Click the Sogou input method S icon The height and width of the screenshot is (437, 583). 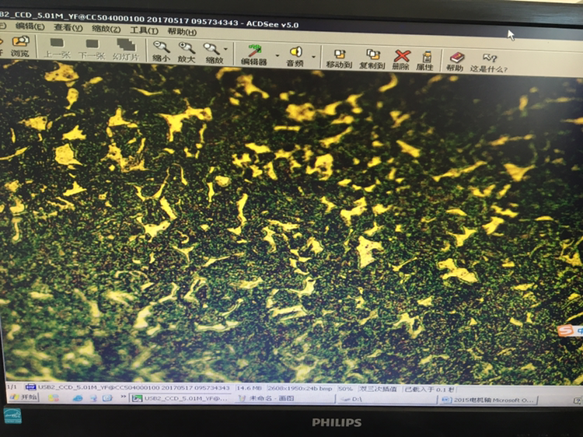pos(565,330)
